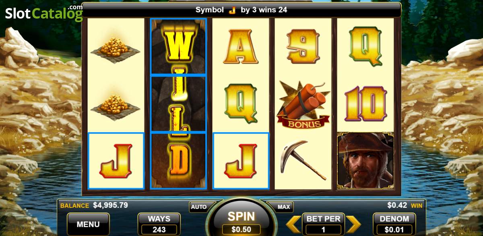The image size is (483, 236).
Task: Open the SlotCatalog.com logo link
Action: (x=43, y=13)
